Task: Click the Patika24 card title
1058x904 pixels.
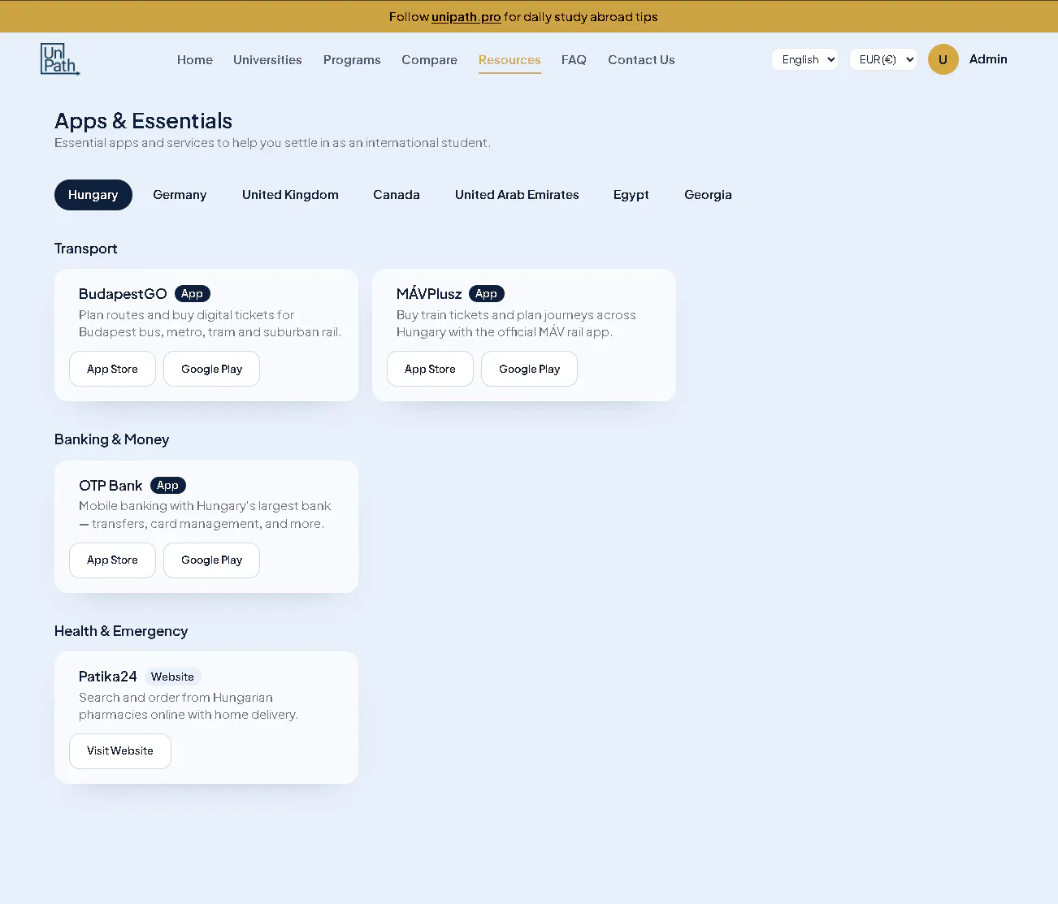Action: pos(108,677)
